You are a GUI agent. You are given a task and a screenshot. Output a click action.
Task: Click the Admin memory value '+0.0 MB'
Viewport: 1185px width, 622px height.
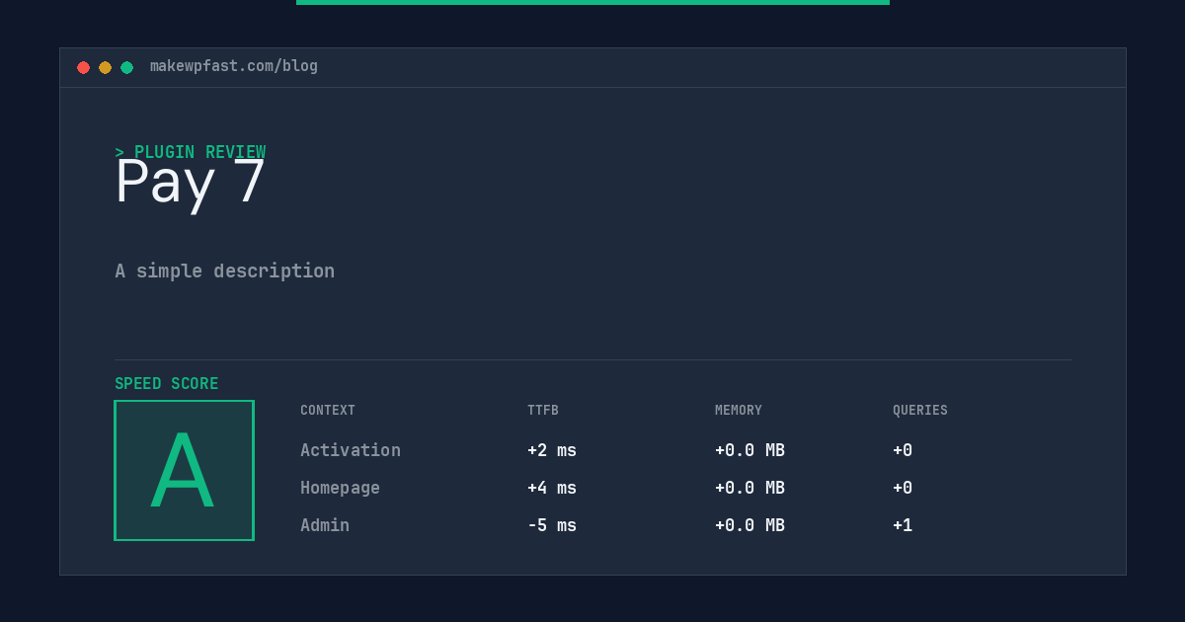click(750, 525)
